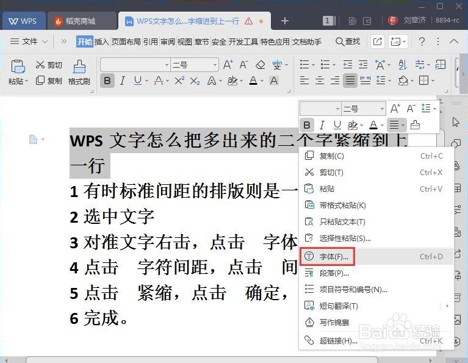
Task: Click highlight color icon in ribbon
Action: pos(232,81)
